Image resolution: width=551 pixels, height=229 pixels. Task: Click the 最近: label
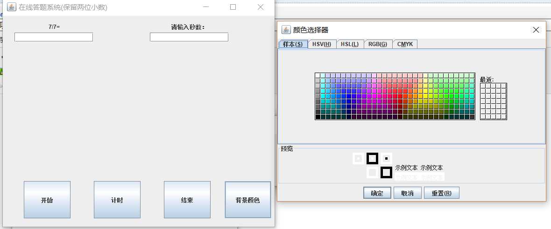click(487, 80)
